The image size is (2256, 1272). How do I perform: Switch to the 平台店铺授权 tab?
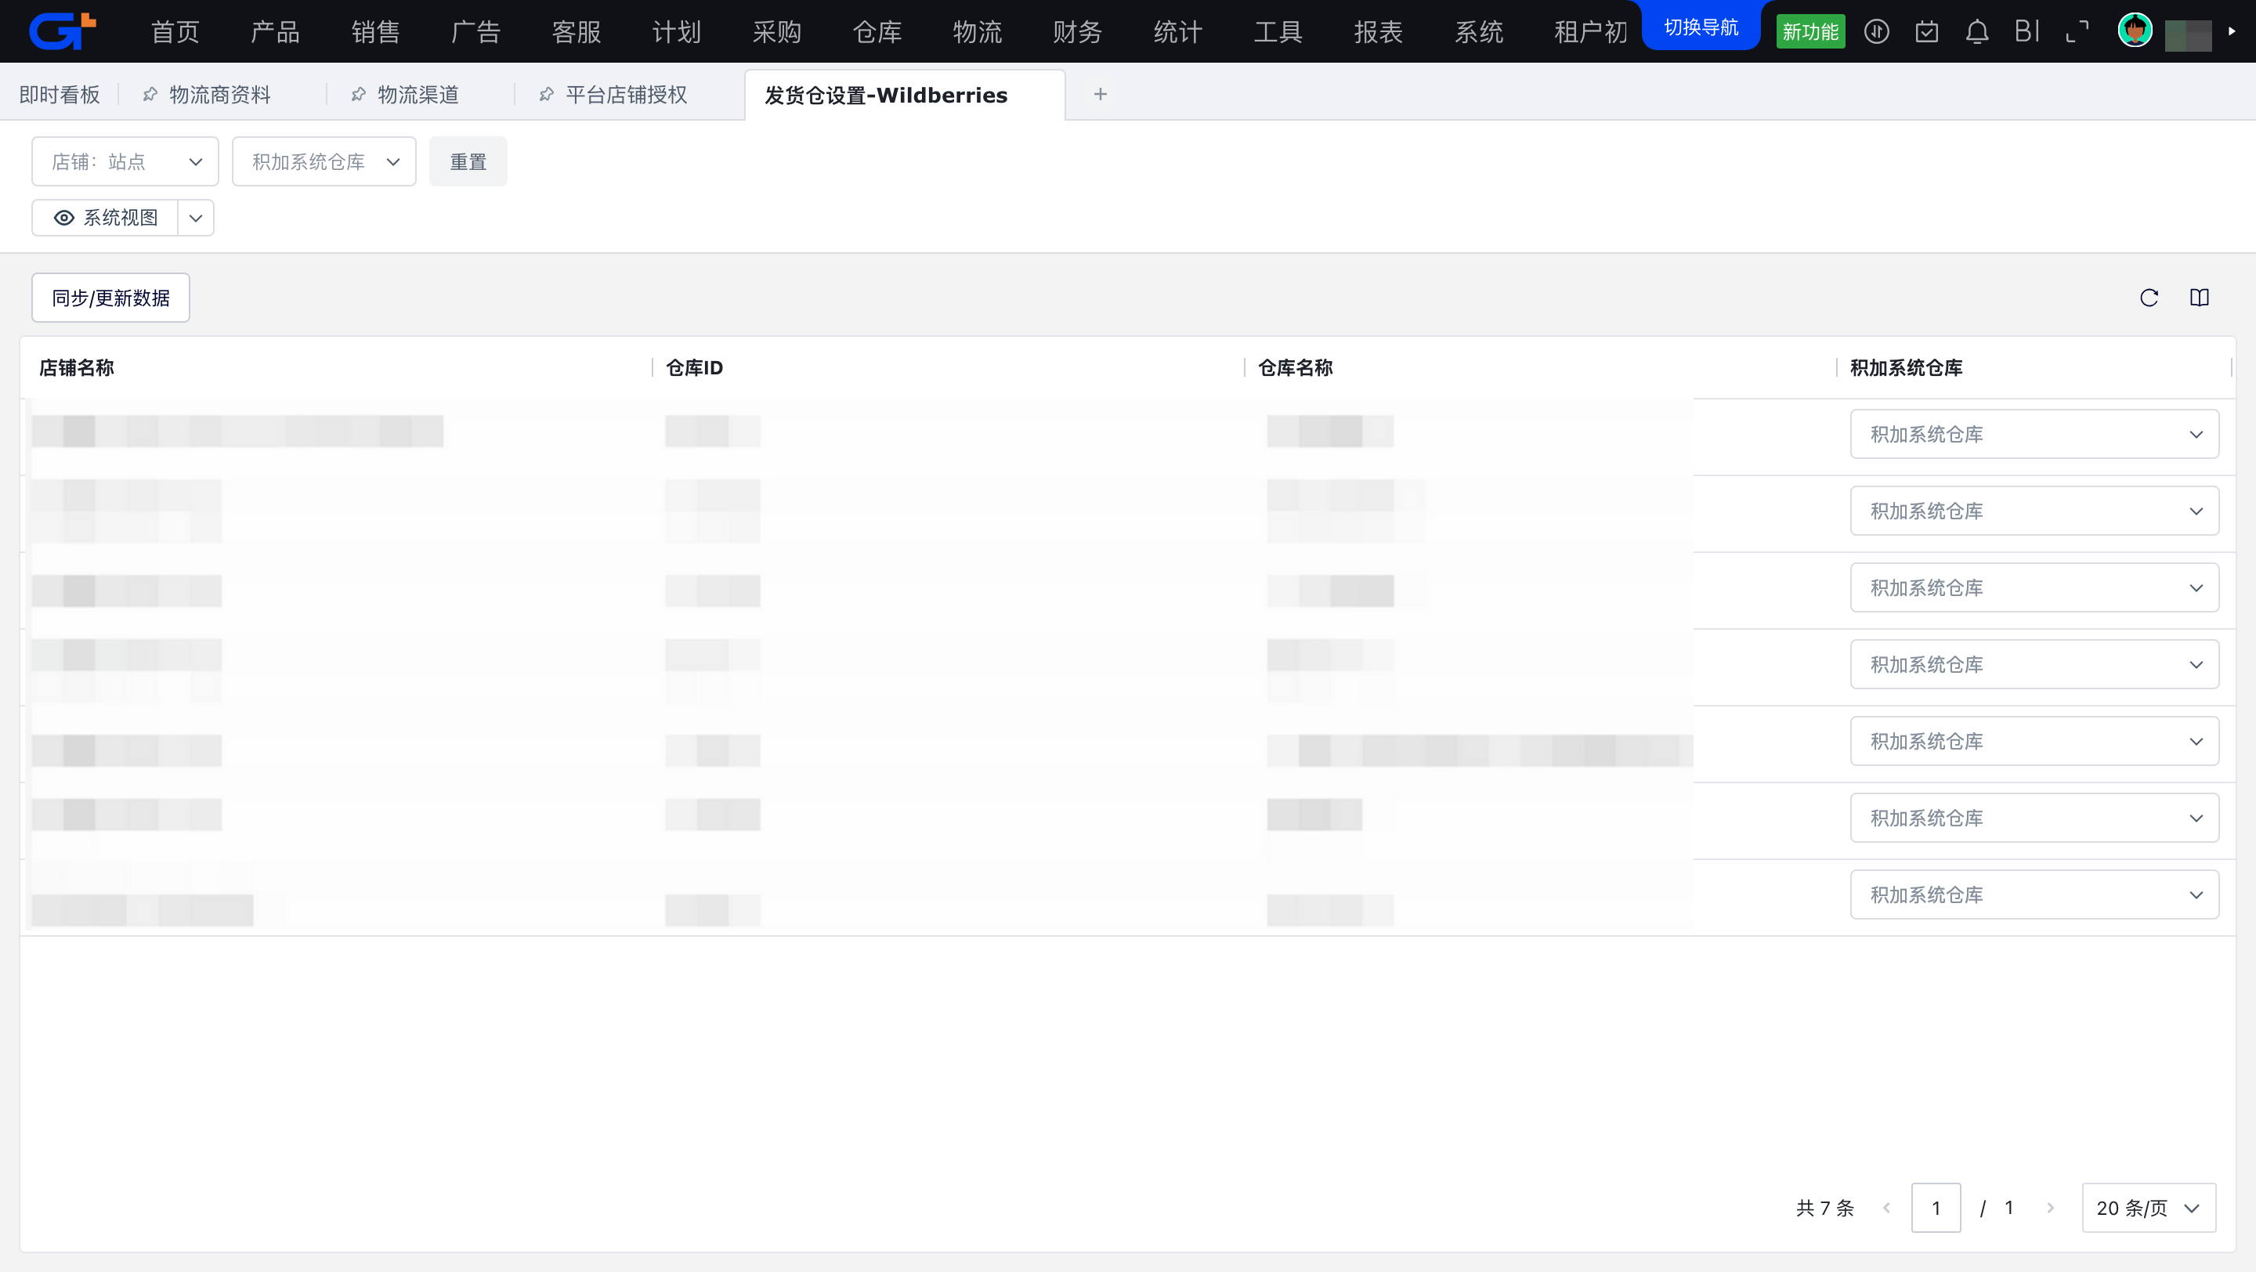click(x=625, y=95)
